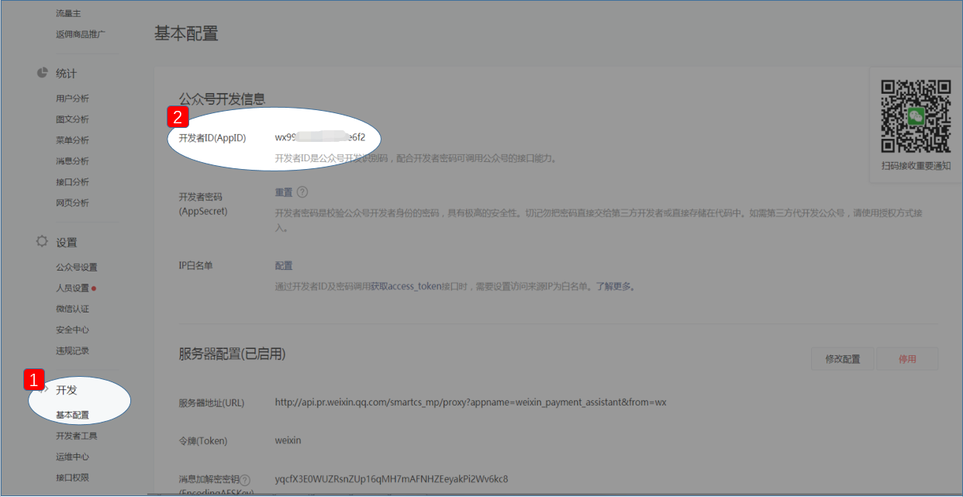Go to 用户分析 page

(x=72, y=98)
